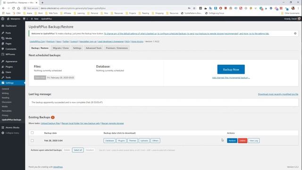This screenshot has height=170, width=302.
Task: Download the Uploads backup data
Action: coord(144,141)
